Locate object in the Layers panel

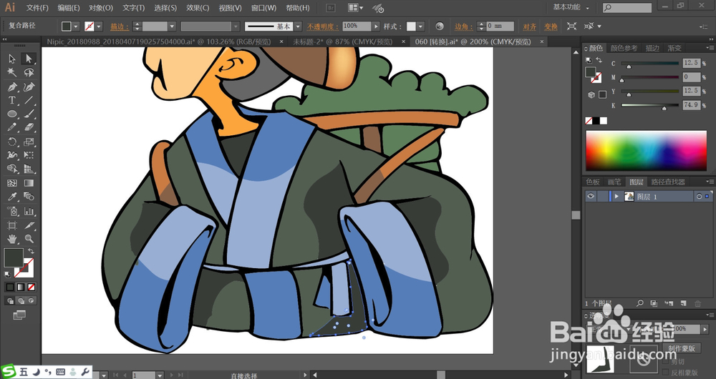click(x=640, y=302)
